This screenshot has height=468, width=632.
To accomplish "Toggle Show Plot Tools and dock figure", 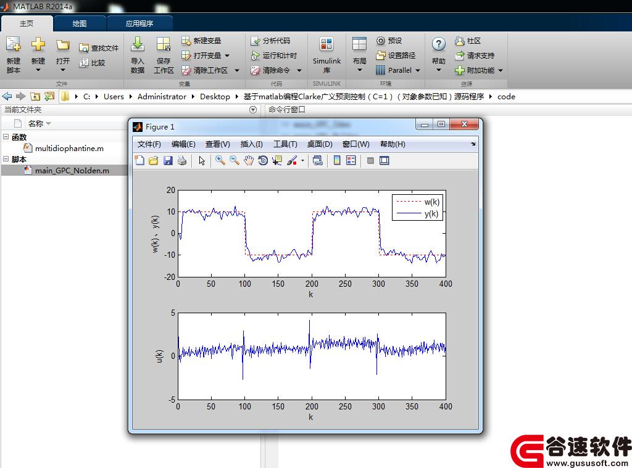I will 384,161.
